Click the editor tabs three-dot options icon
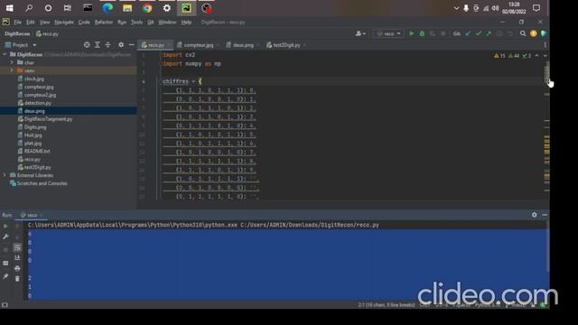Screen dimensions: 578x325 [x=545, y=45]
